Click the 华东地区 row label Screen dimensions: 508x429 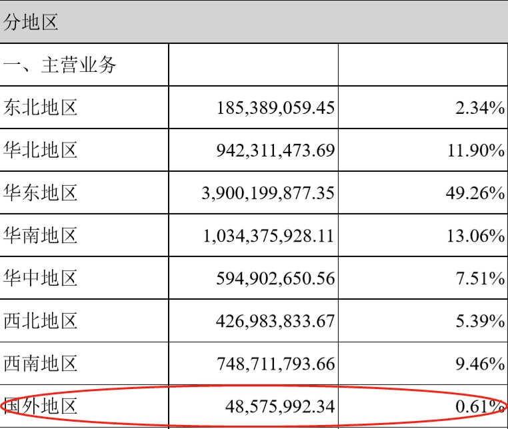(x=41, y=193)
